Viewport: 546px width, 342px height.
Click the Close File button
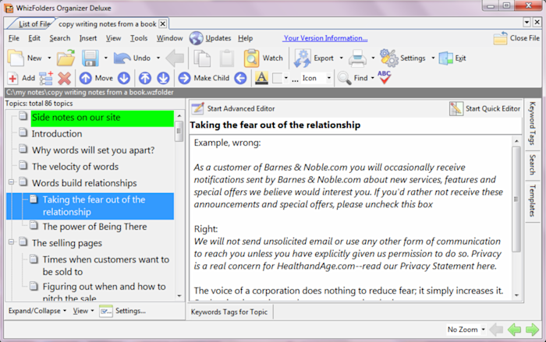click(x=516, y=38)
